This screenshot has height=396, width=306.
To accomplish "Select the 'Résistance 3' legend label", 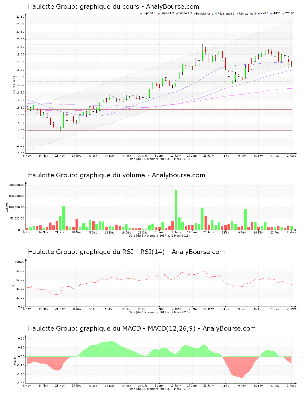I will [247, 14].
